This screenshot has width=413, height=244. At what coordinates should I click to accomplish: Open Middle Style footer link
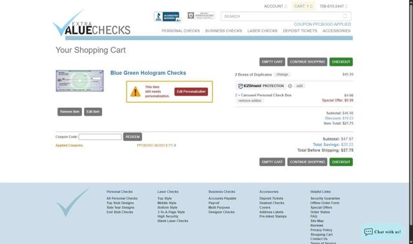click(x=167, y=203)
